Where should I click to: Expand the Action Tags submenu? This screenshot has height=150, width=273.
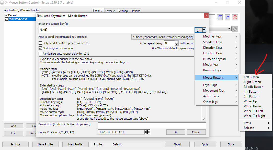(x=217, y=96)
